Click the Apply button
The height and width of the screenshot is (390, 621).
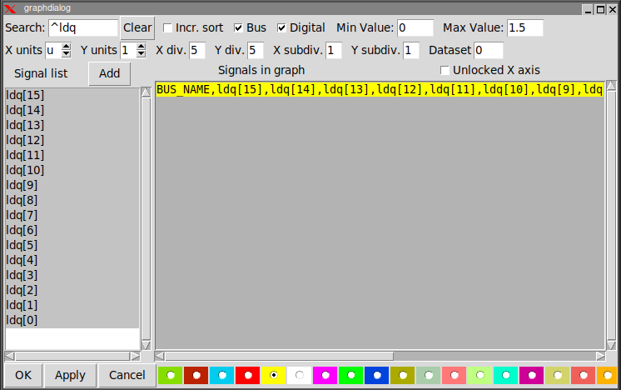[70, 375]
